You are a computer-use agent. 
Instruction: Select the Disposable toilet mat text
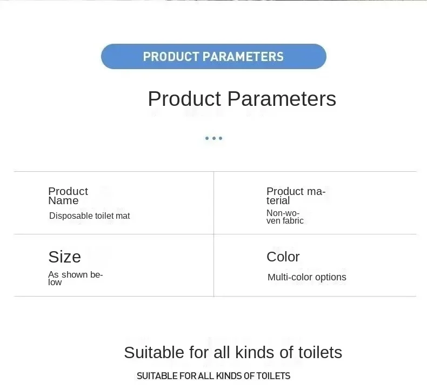coord(89,216)
